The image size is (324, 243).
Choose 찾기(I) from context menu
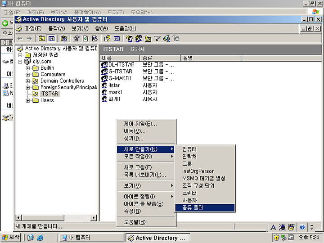pyautogui.click(x=146, y=138)
